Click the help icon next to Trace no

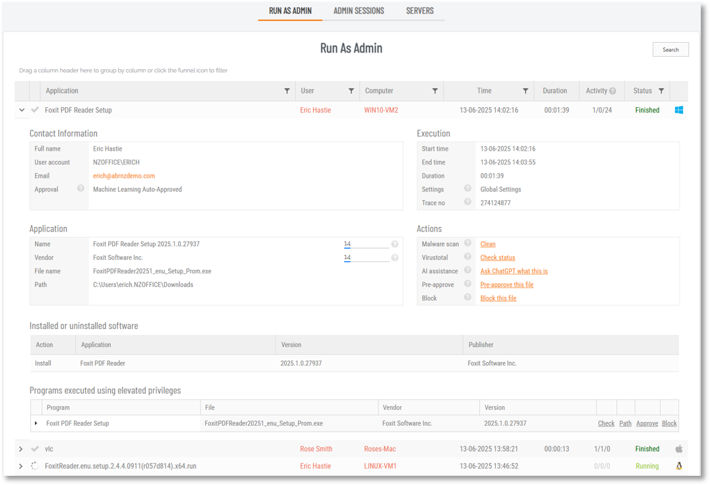[468, 202]
